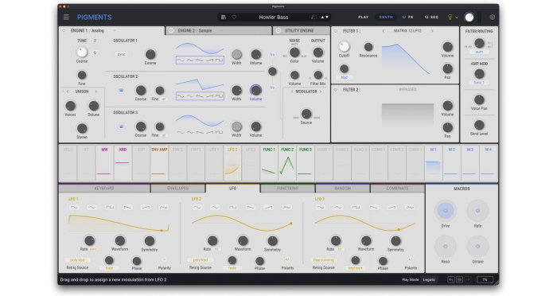Select the LFO 2 modulation source slot
The height and width of the screenshot is (296, 557).
tap(232, 163)
